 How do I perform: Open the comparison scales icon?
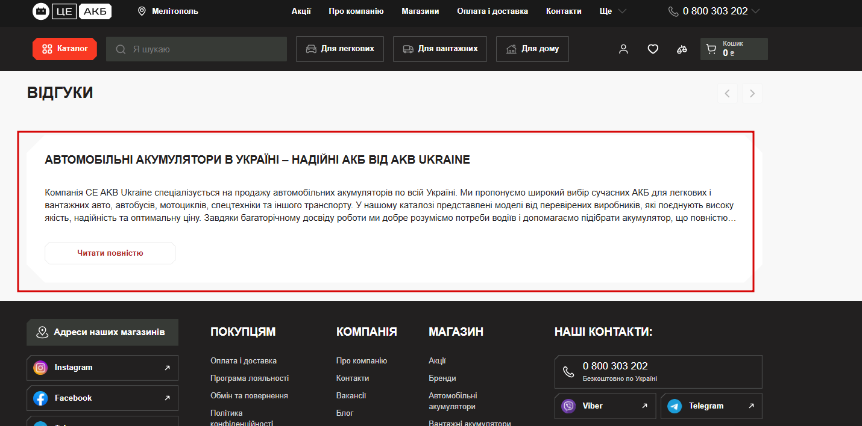[682, 49]
